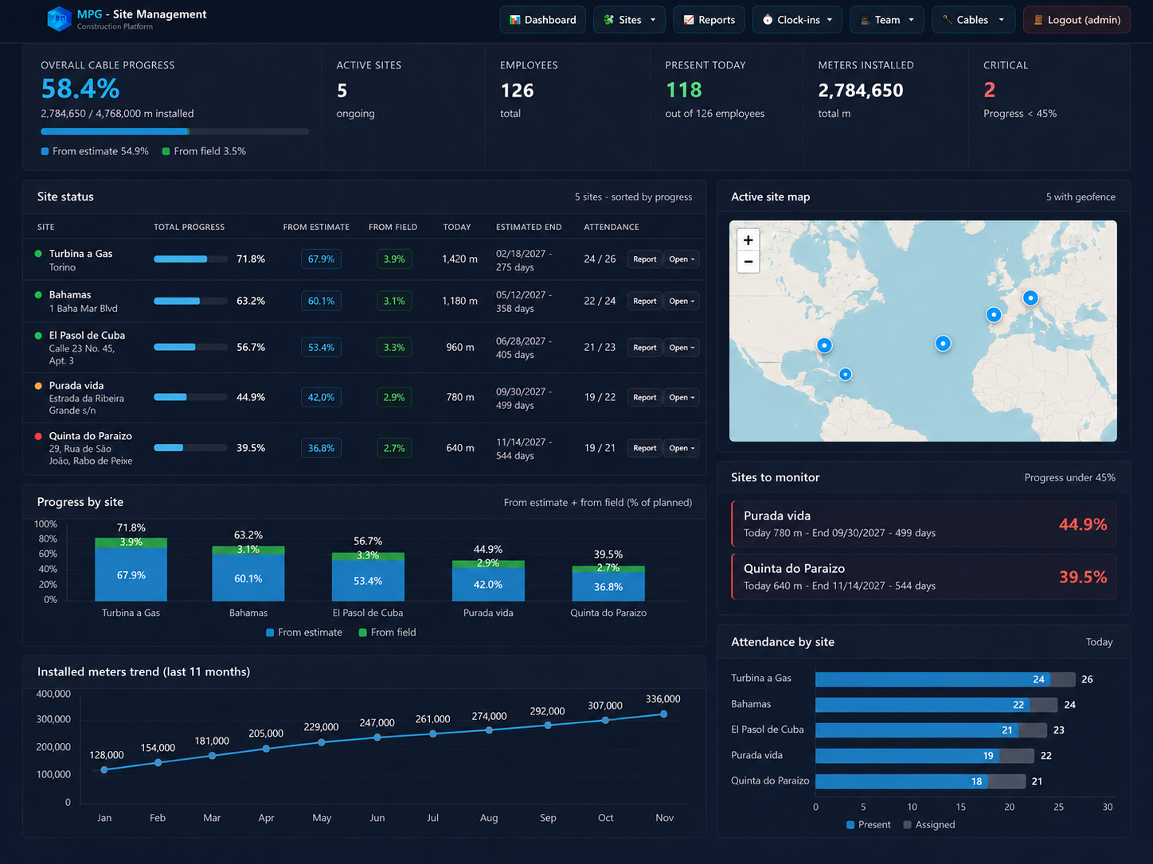Click green status dot for Turbina a Gas
1153x864 pixels.
38,254
